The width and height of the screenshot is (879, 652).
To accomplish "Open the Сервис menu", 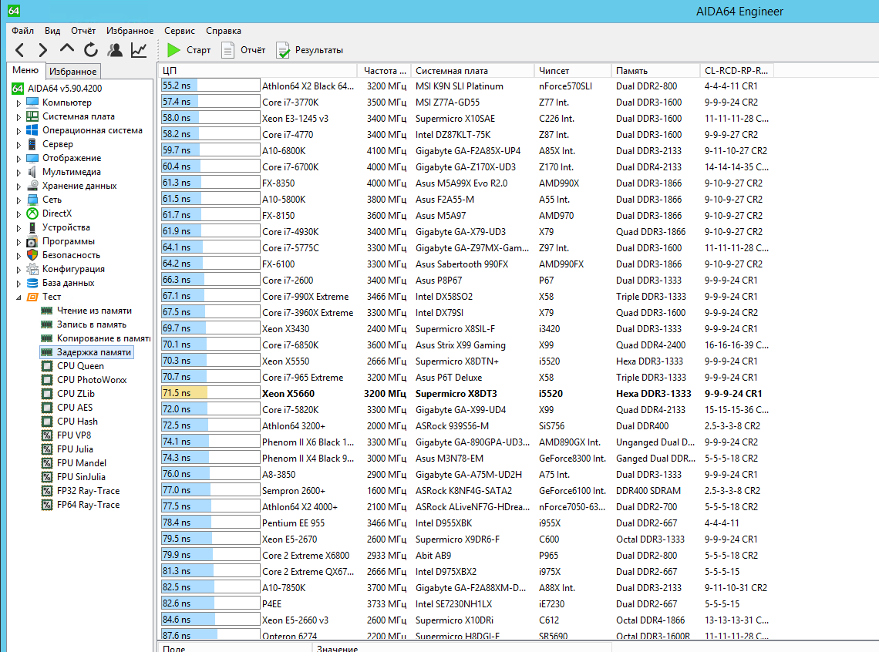I will [x=180, y=31].
